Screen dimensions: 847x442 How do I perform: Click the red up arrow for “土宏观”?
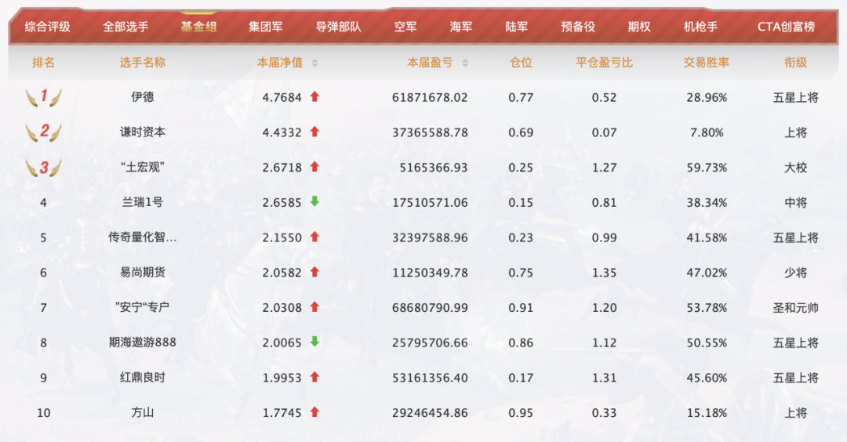pos(315,167)
